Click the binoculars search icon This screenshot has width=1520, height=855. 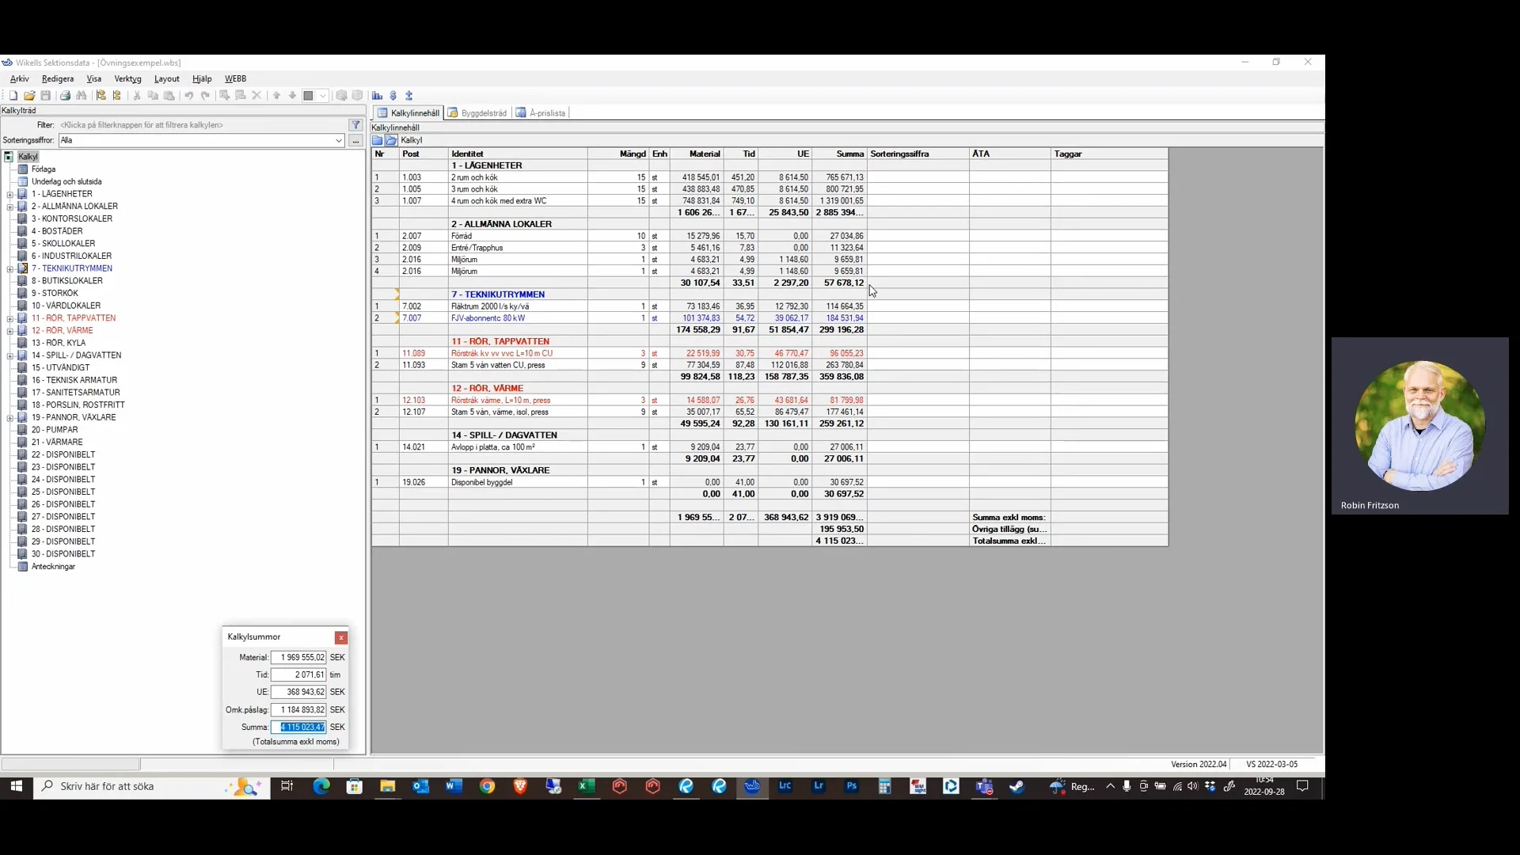point(82,96)
